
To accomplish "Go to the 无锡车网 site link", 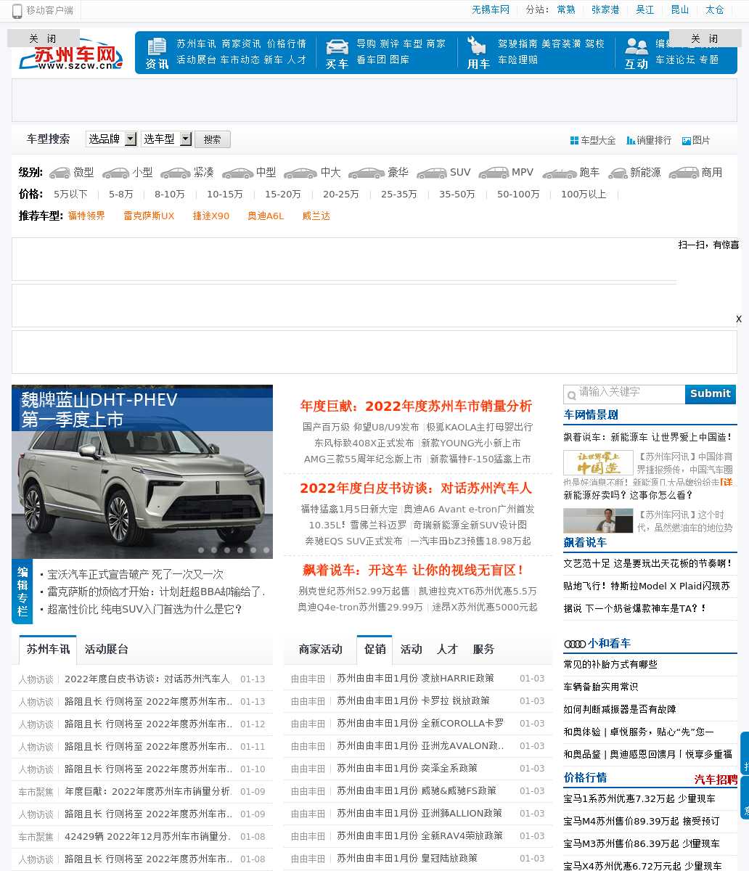I will coord(491,10).
